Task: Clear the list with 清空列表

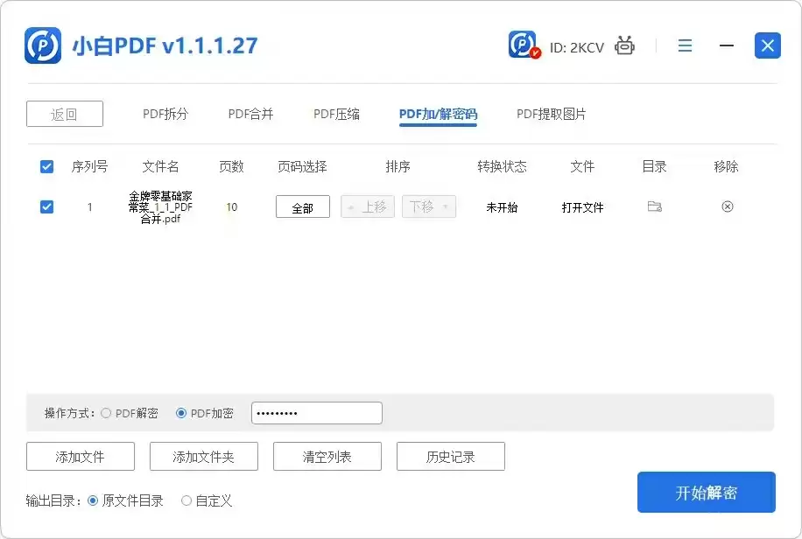Action: (327, 456)
